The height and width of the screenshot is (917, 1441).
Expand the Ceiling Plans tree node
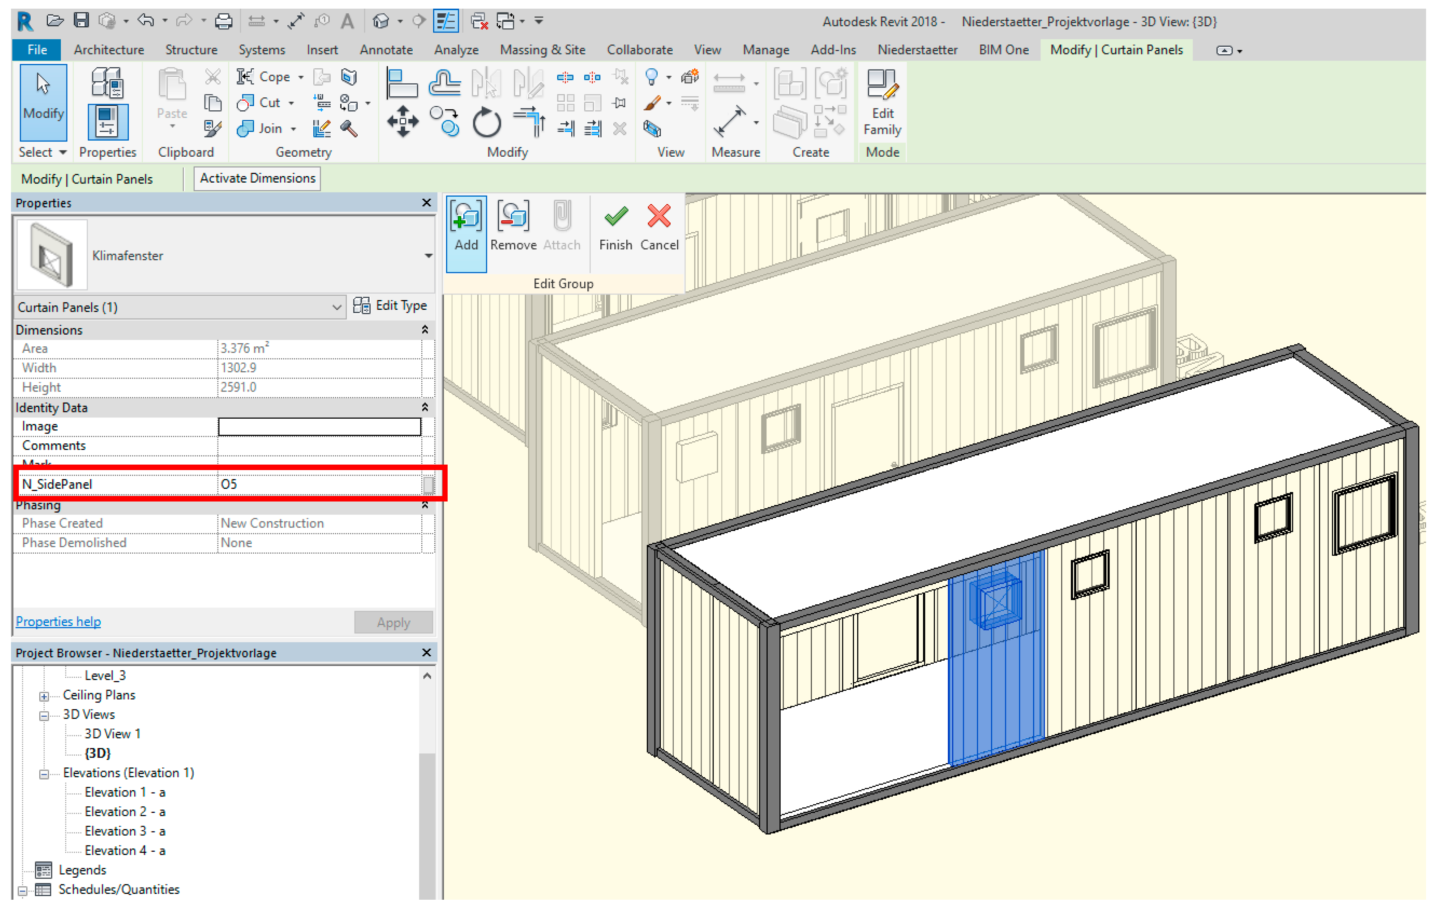click(44, 696)
